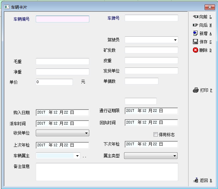
Task: Click the 向前 (previous record) hand icon
Action: [196, 17]
